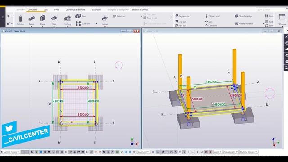Toggle boxed-X snap to points and grid intersections
This screenshot has width=288, height=162.
point(163,152)
